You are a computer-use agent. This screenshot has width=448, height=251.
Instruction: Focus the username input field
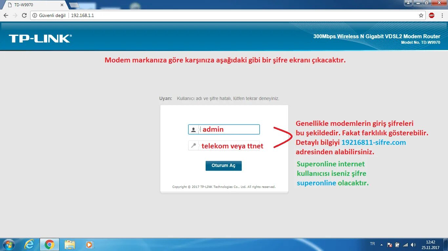click(224, 129)
